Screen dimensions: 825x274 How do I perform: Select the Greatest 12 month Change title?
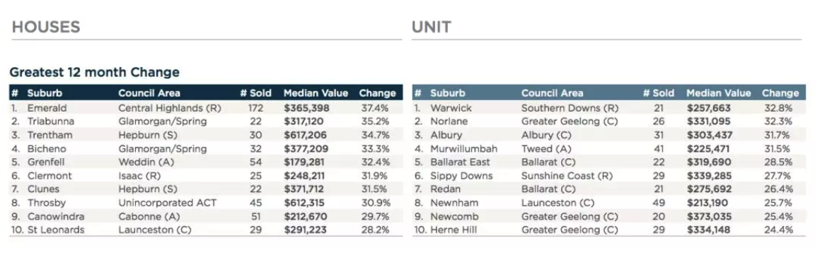click(95, 72)
